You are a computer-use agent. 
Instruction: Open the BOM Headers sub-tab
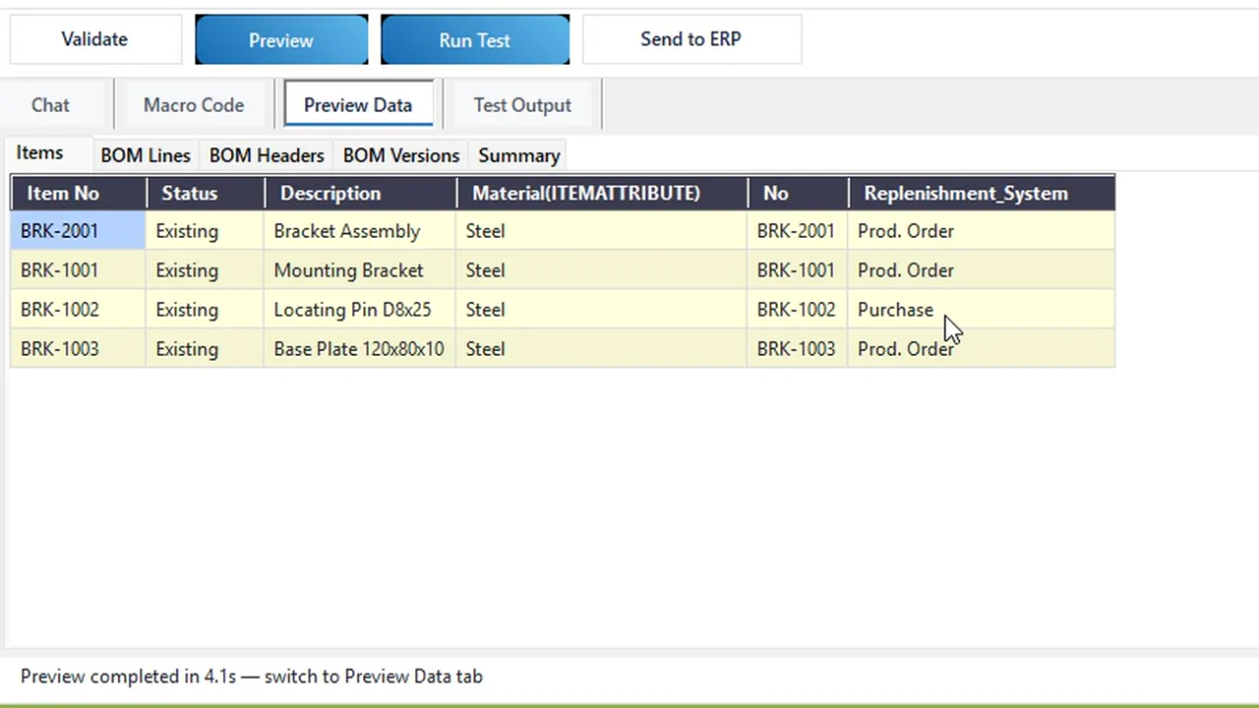(x=267, y=155)
